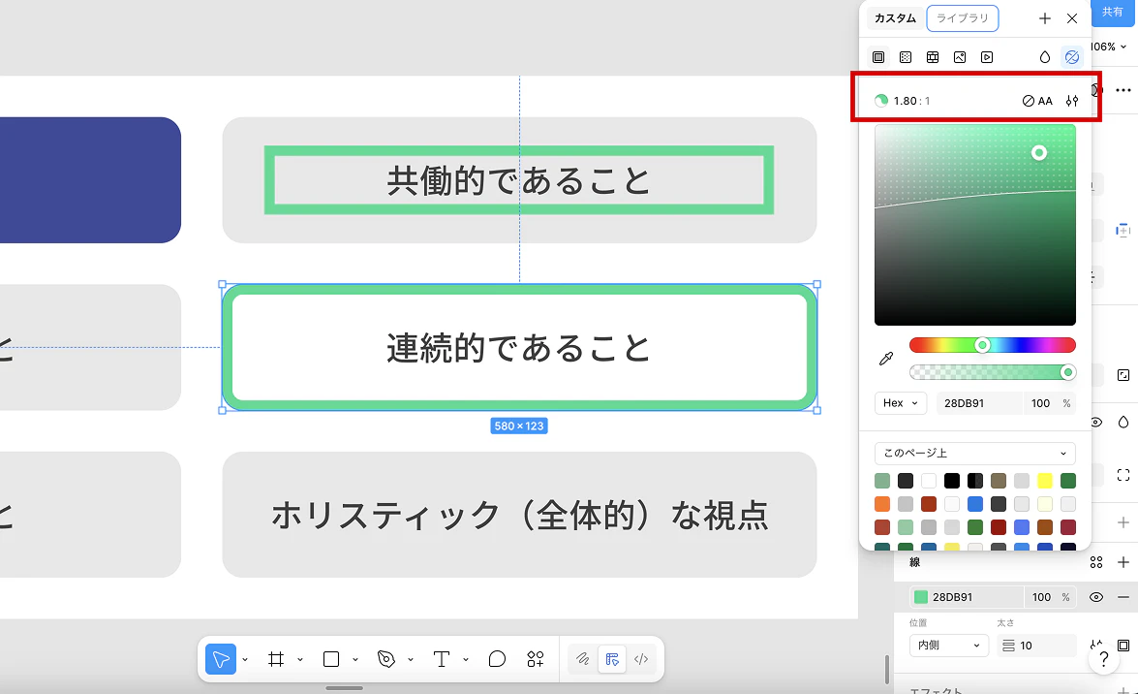Expand the Text tool options chevron
The height and width of the screenshot is (694, 1138).
coord(465,660)
